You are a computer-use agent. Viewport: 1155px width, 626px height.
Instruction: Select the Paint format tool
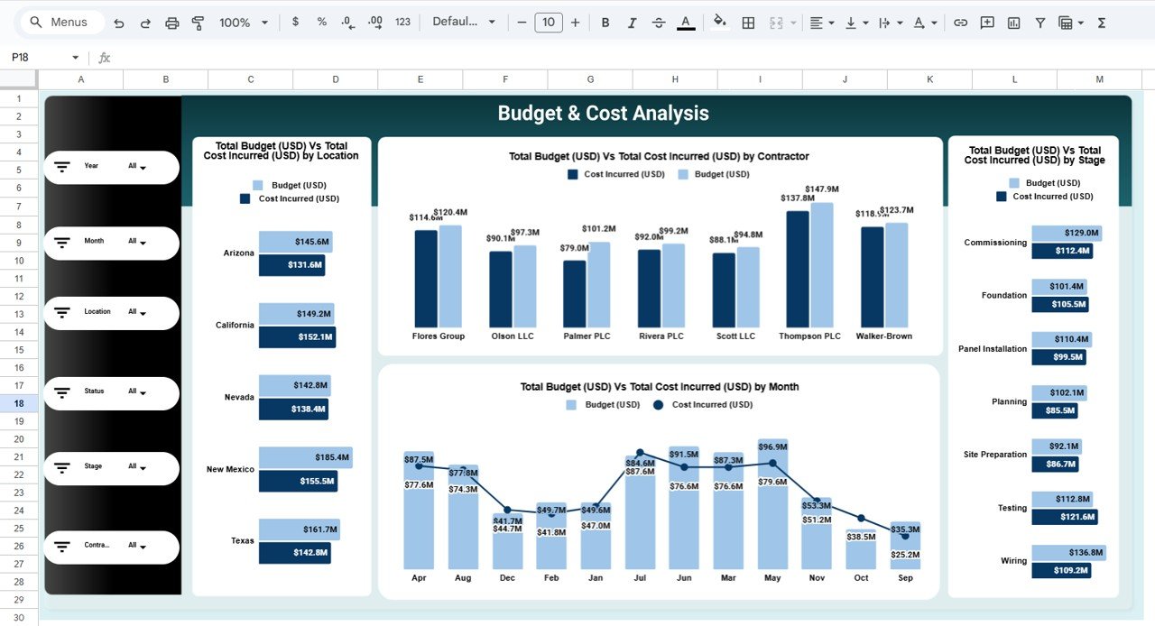198,22
